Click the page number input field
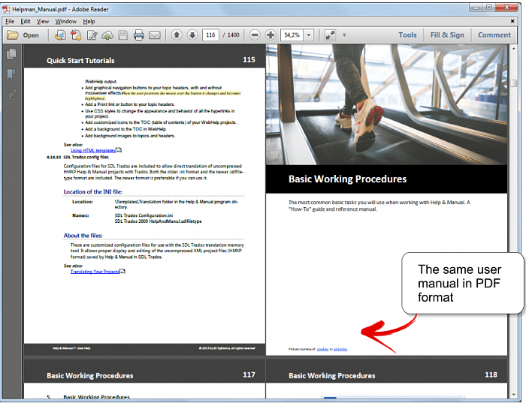 point(210,35)
